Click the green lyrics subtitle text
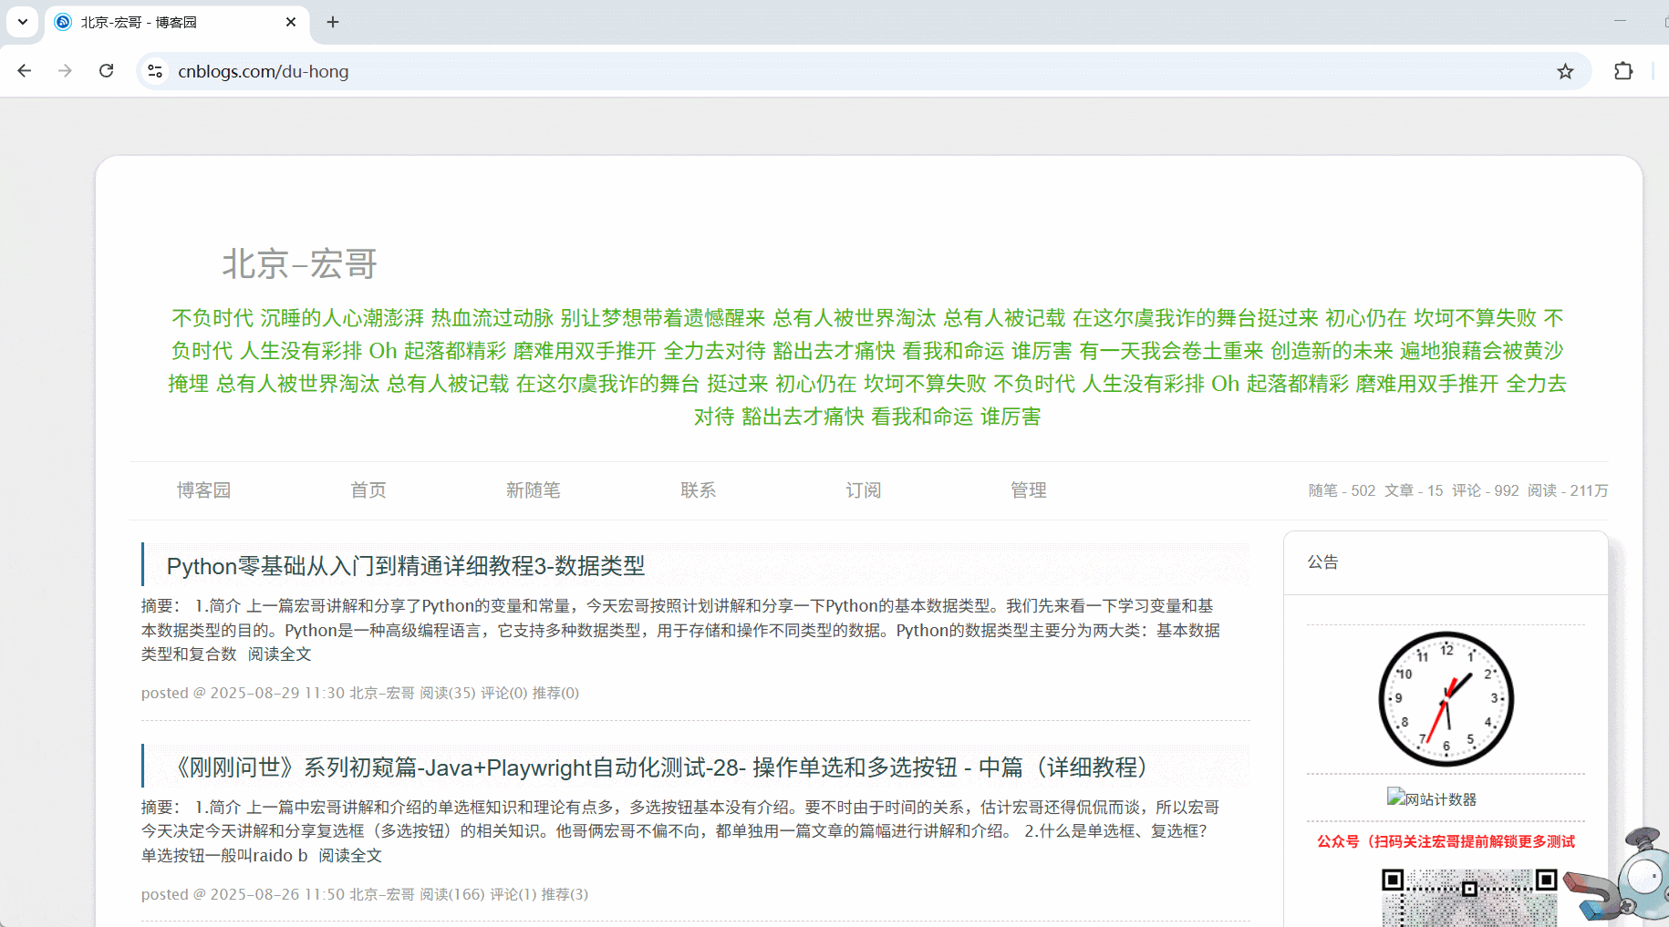 click(x=867, y=367)
